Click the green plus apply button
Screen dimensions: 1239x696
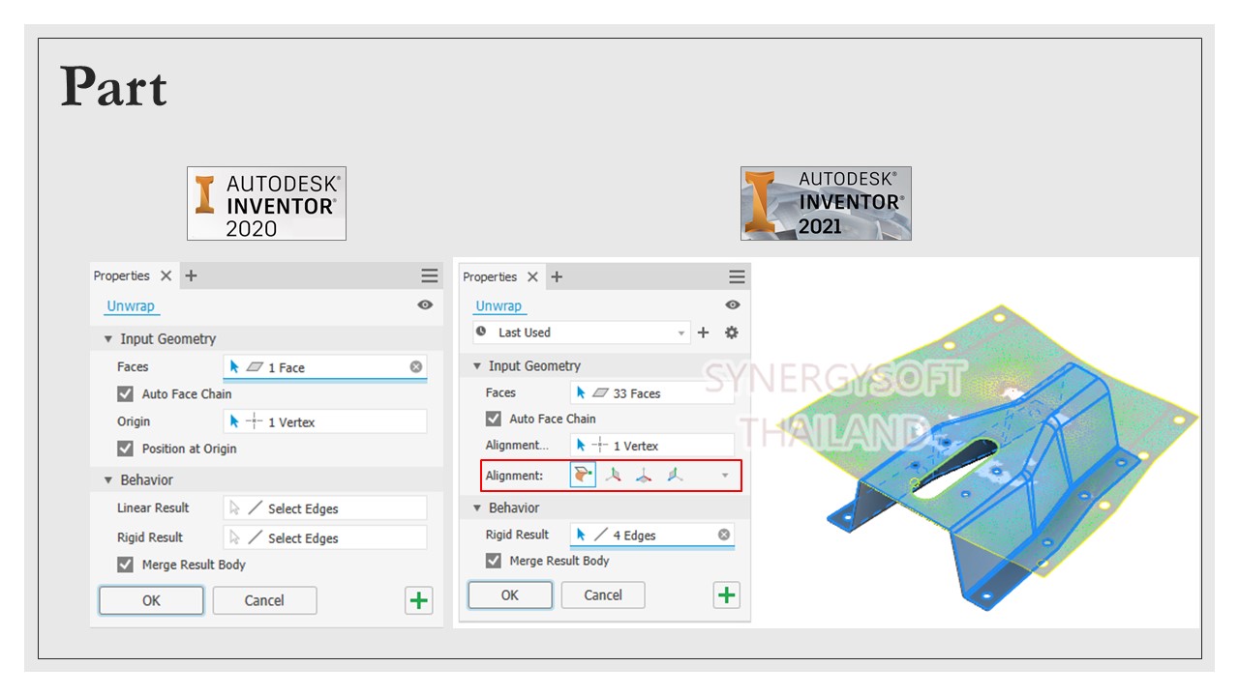726,594
